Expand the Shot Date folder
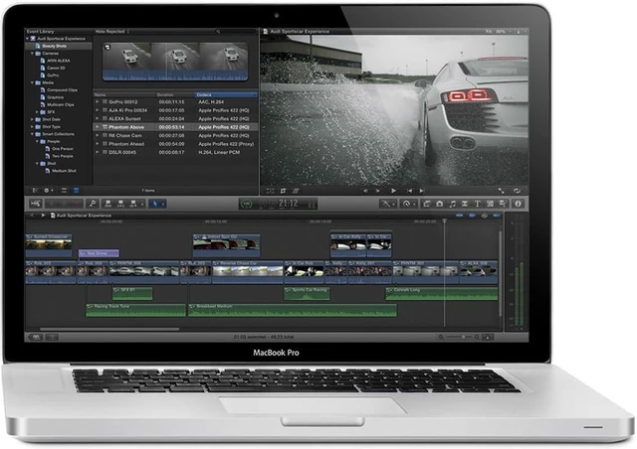 pos(32,119)
